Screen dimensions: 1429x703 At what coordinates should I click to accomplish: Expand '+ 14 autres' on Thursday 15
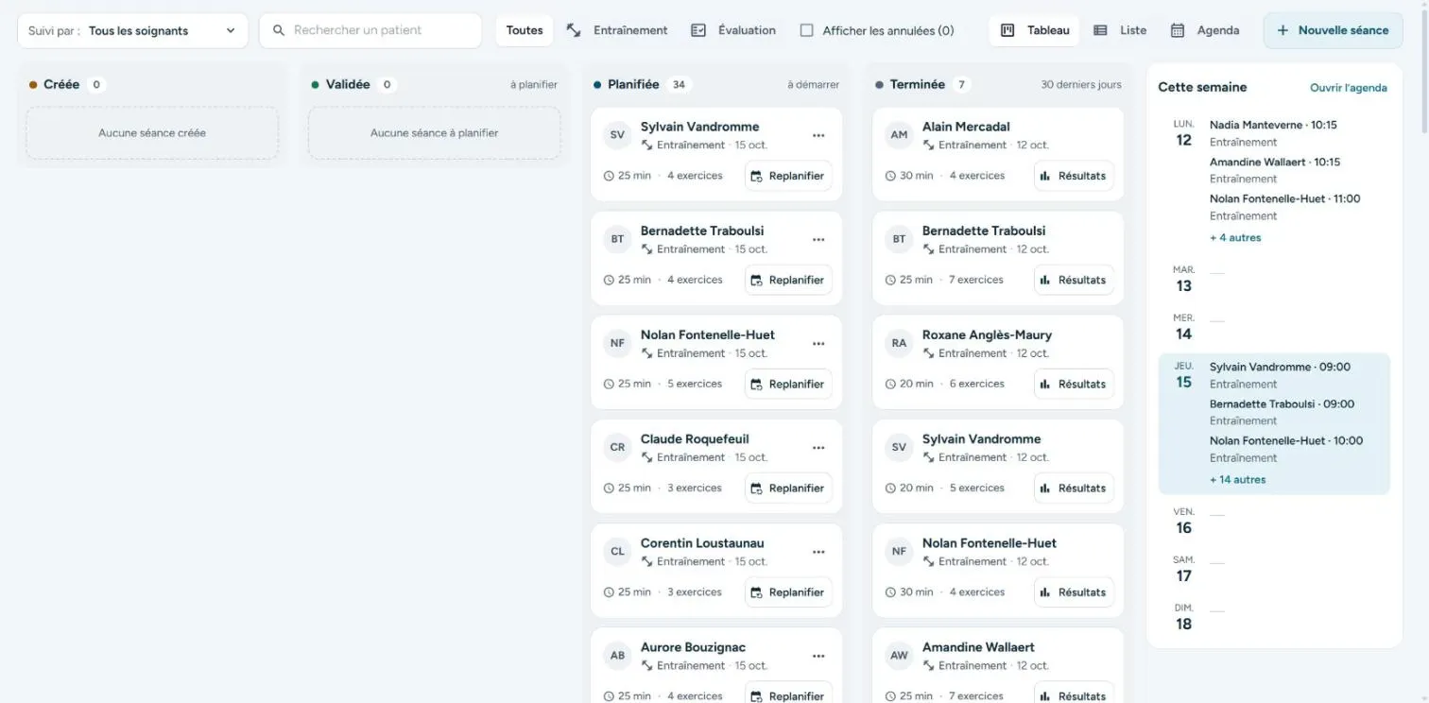click(1237, 480)
